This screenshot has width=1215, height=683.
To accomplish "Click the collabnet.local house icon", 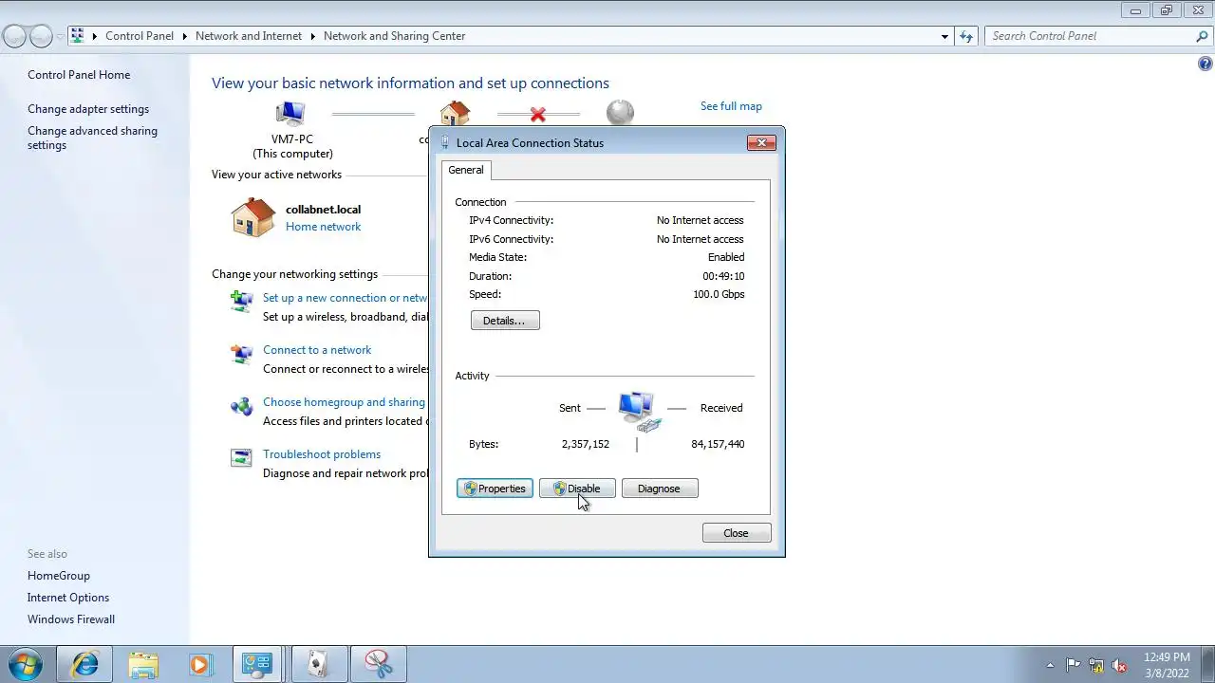I will click(x=253, y=217).
